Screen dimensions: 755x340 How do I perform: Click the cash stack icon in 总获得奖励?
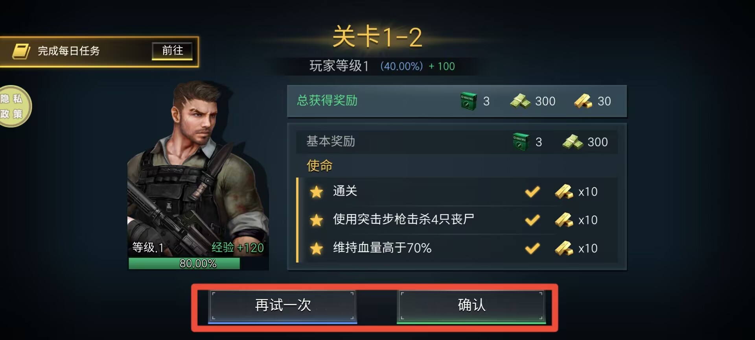(x=520, y=101)
